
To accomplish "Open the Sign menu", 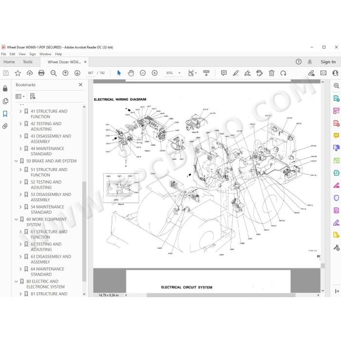I will (33, 54).
